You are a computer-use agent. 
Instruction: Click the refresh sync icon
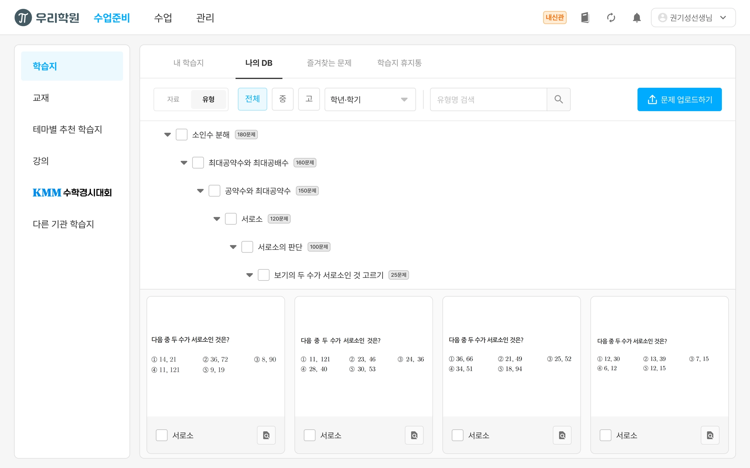click(611, 18)
